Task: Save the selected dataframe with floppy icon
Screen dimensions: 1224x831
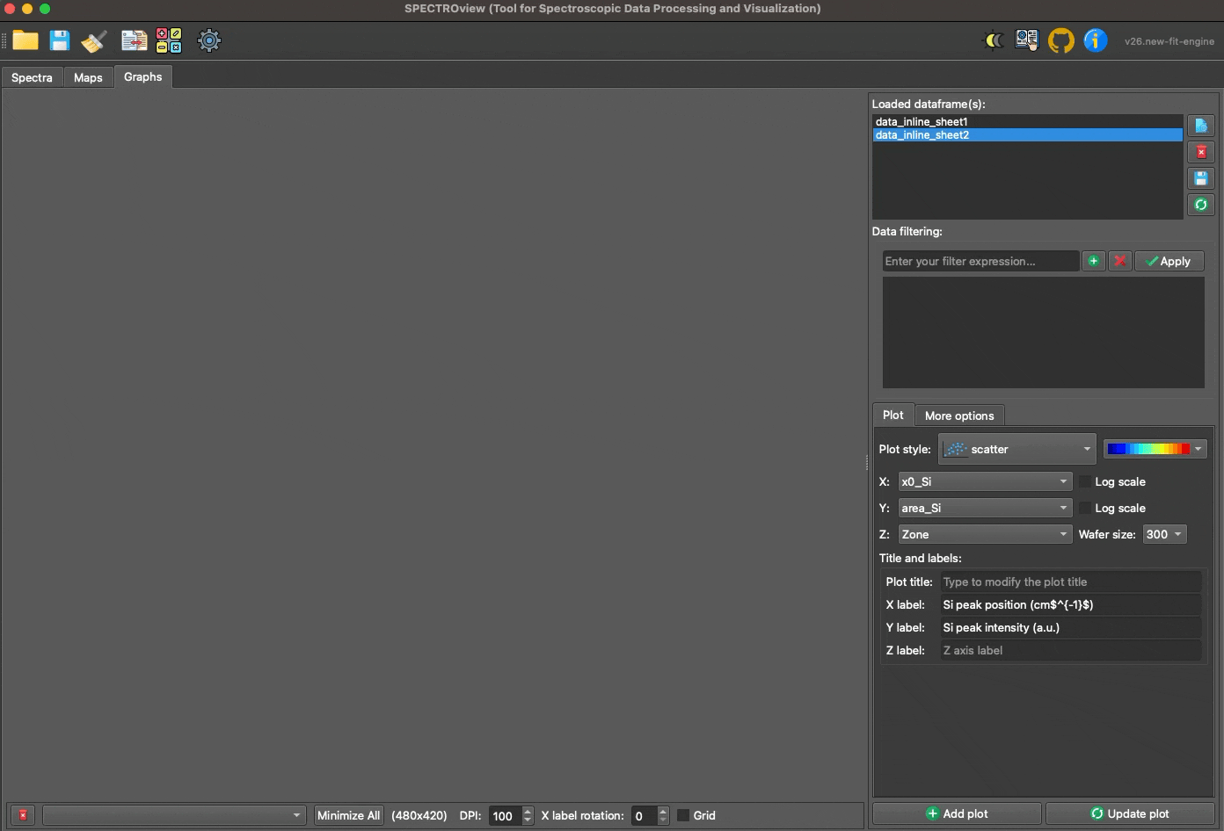Action: [x=1200, y=178]
